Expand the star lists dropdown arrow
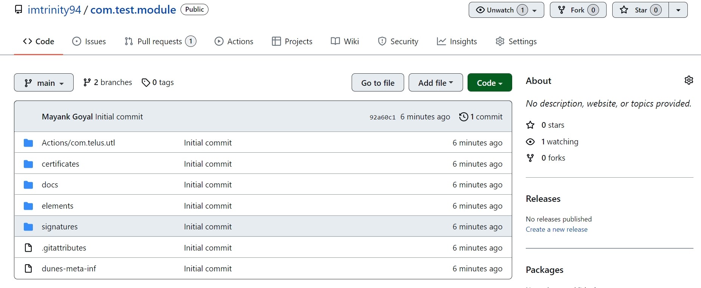This screenshot has height=288, width=701. click(678, 10)
